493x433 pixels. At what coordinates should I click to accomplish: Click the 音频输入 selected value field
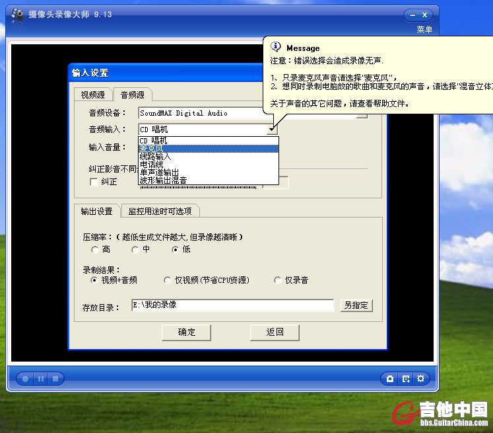pos(203,130)
